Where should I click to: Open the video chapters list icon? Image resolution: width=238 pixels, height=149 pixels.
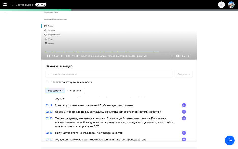point(172,56)
